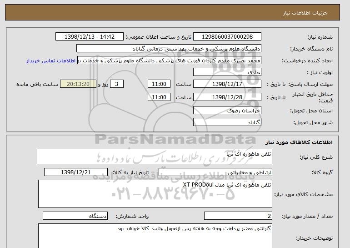
Task: Click the label مهلت ارسال پاسخ
Action: pos(311,84)
